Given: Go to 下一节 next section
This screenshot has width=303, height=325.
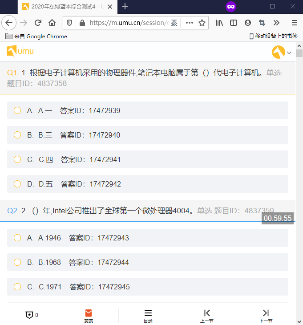Looking at the screenshot, I should (x=266, y=316).
